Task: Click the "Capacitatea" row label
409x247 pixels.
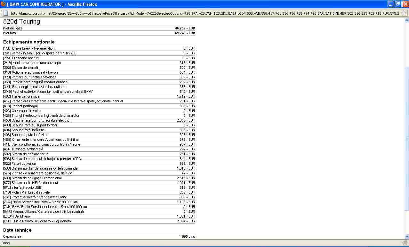Action: 12,236
